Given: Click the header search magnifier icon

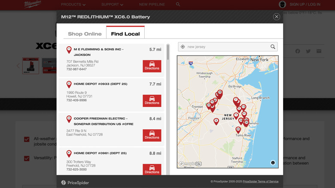Looking at the screenshot, I should coord(178,4).
